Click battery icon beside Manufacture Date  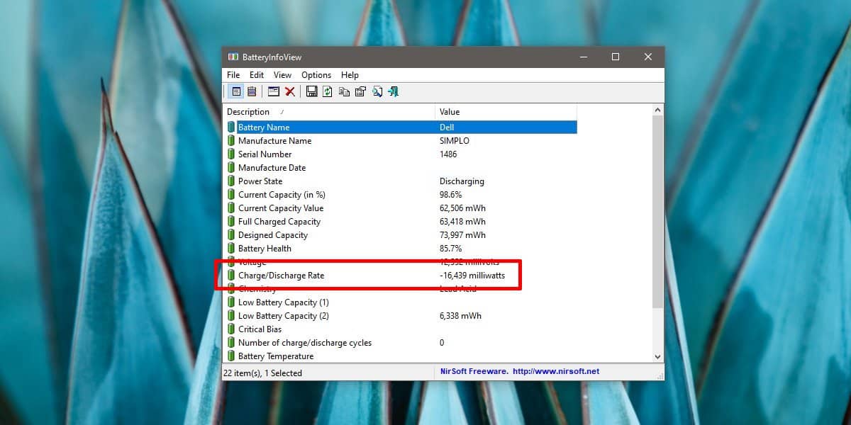tap(231, 168)
